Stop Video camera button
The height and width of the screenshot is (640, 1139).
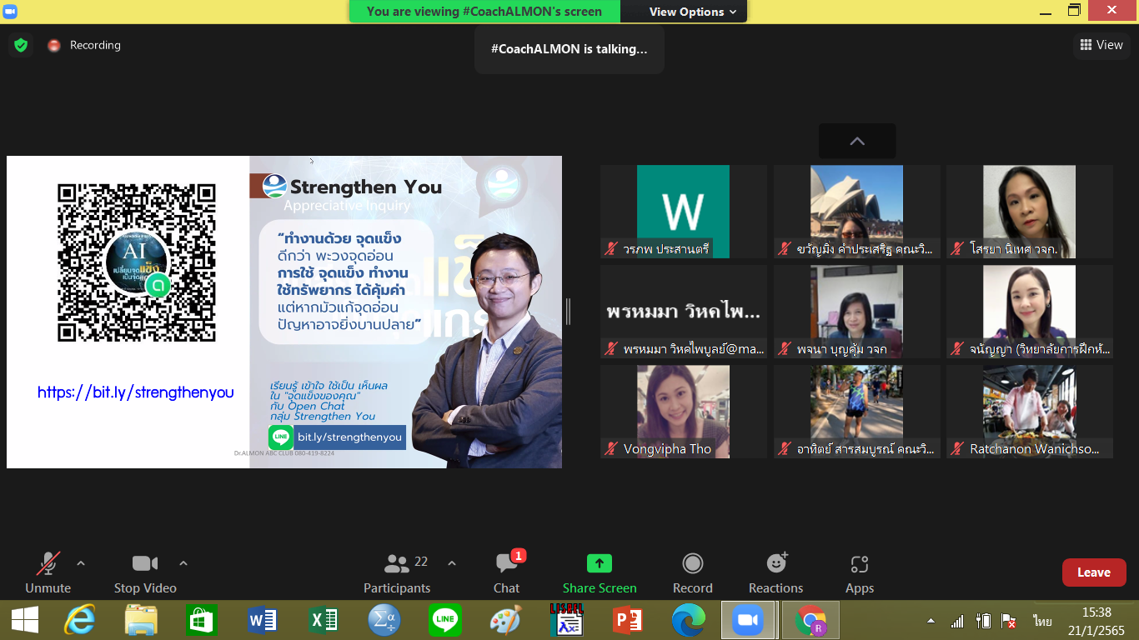145,572
